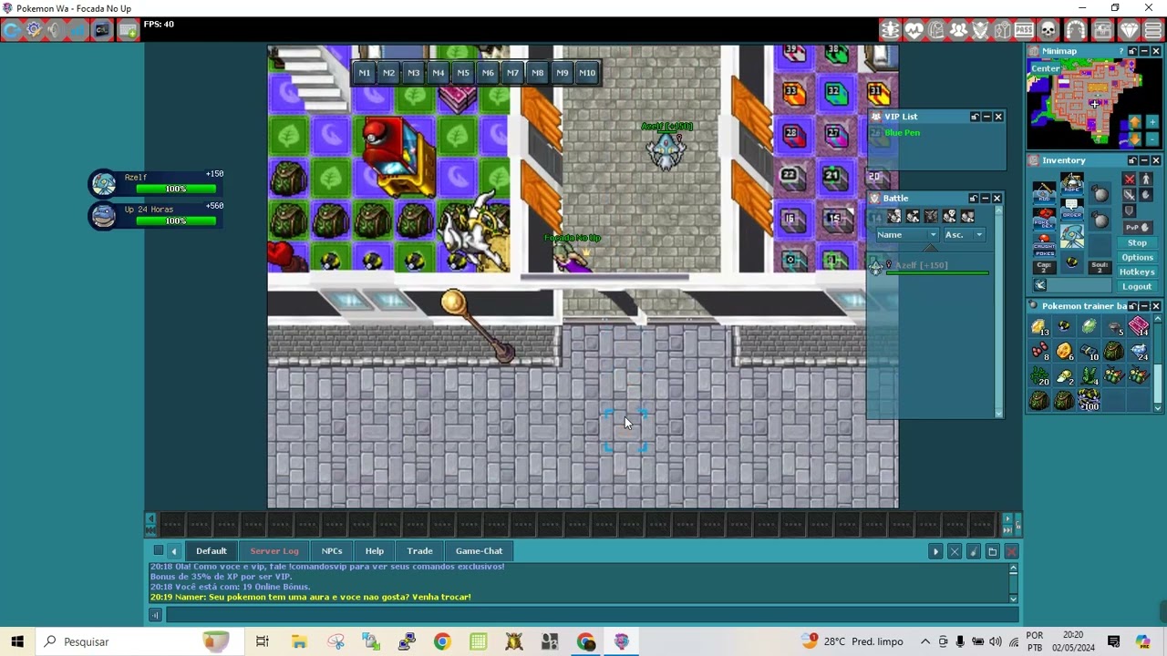Click the PASS icon in top toolbar
This screenshot has height=656, width=1167.
pyautogui.click(x=1024, y=30)
